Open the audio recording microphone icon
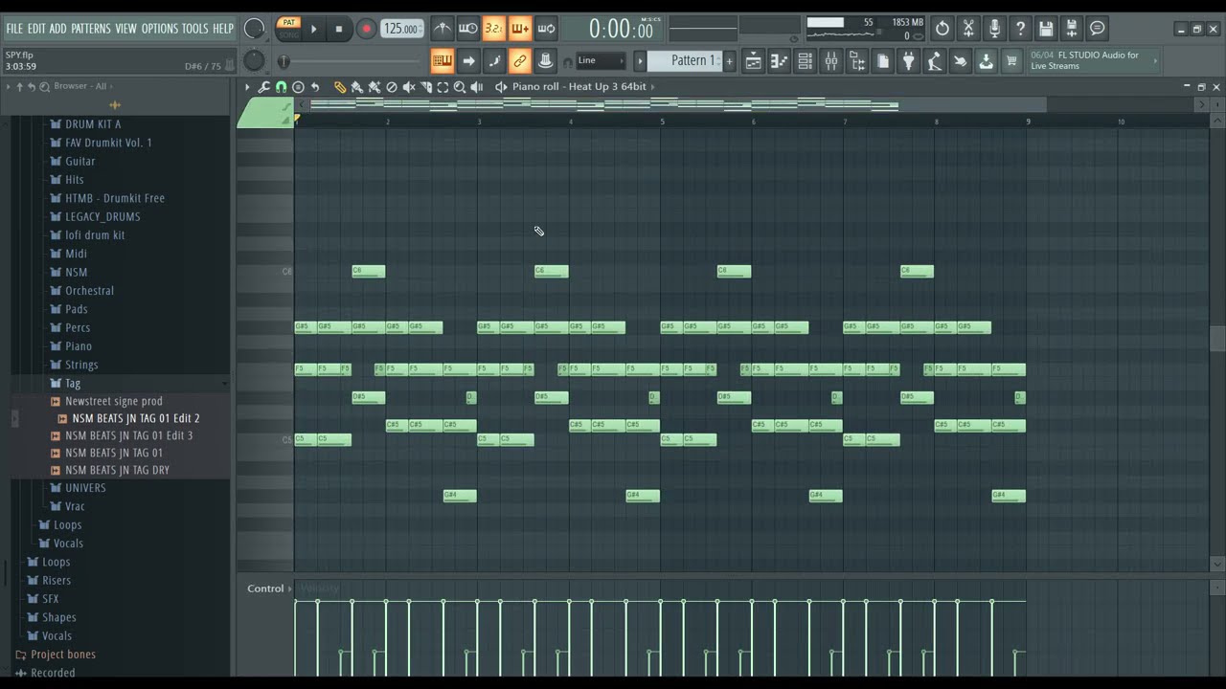 point(994,29)
